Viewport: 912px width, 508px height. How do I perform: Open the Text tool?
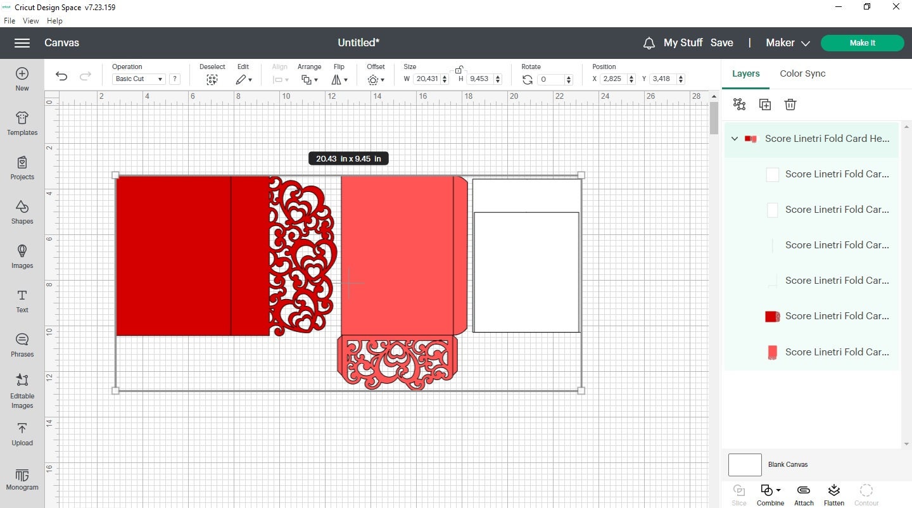(x=22, y=302)
